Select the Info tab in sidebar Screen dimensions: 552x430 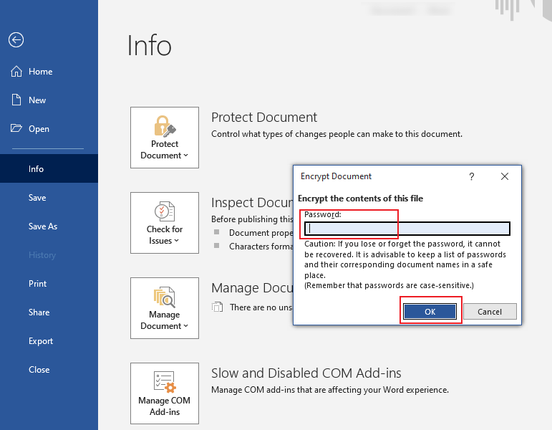point(49,169)
